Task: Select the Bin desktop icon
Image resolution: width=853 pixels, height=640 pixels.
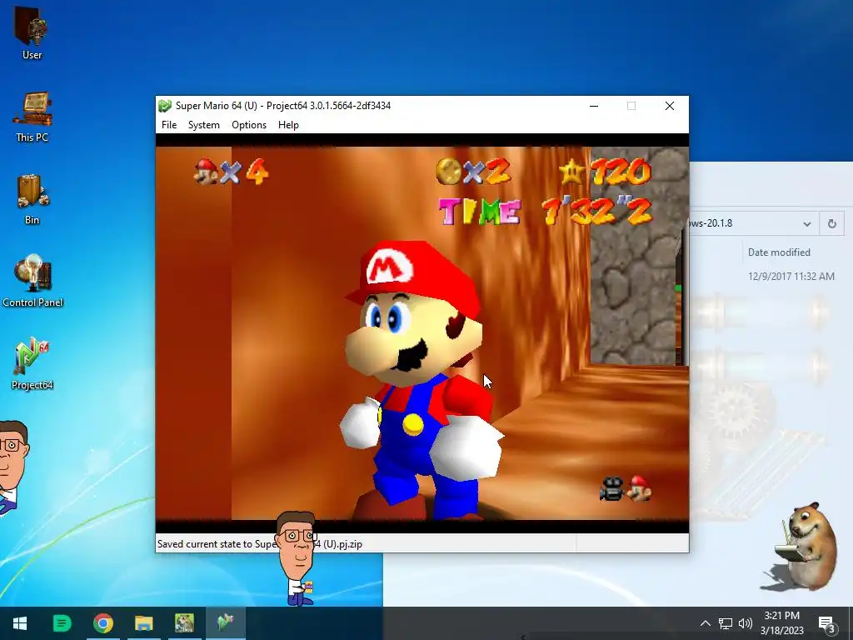Action: tap(32, 198)
